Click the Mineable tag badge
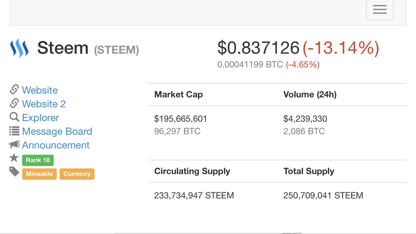This screenshot has width=416, height=234. pos(39,174)
